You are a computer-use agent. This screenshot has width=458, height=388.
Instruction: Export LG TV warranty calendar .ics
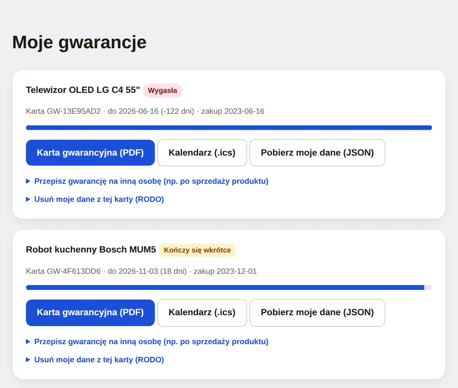pos(202,153)
